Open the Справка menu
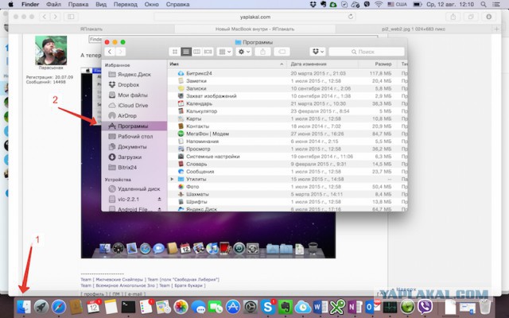Image resolution: width=509 pixels, height=318 pixels. coord(177,5)
